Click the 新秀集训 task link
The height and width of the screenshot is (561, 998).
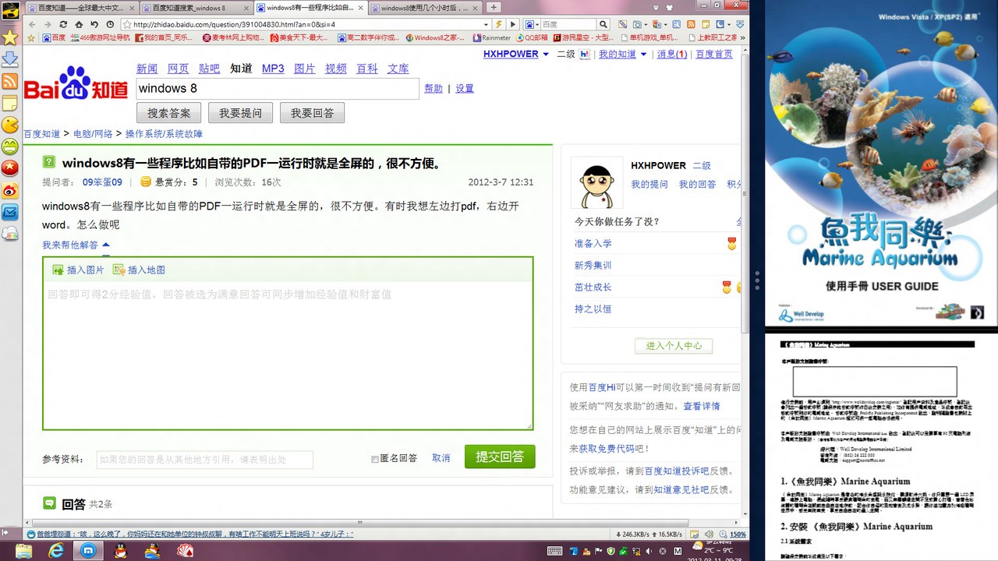(593, 266)
